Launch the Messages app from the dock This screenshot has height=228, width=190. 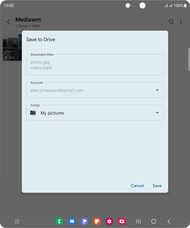tap(72, 221)
